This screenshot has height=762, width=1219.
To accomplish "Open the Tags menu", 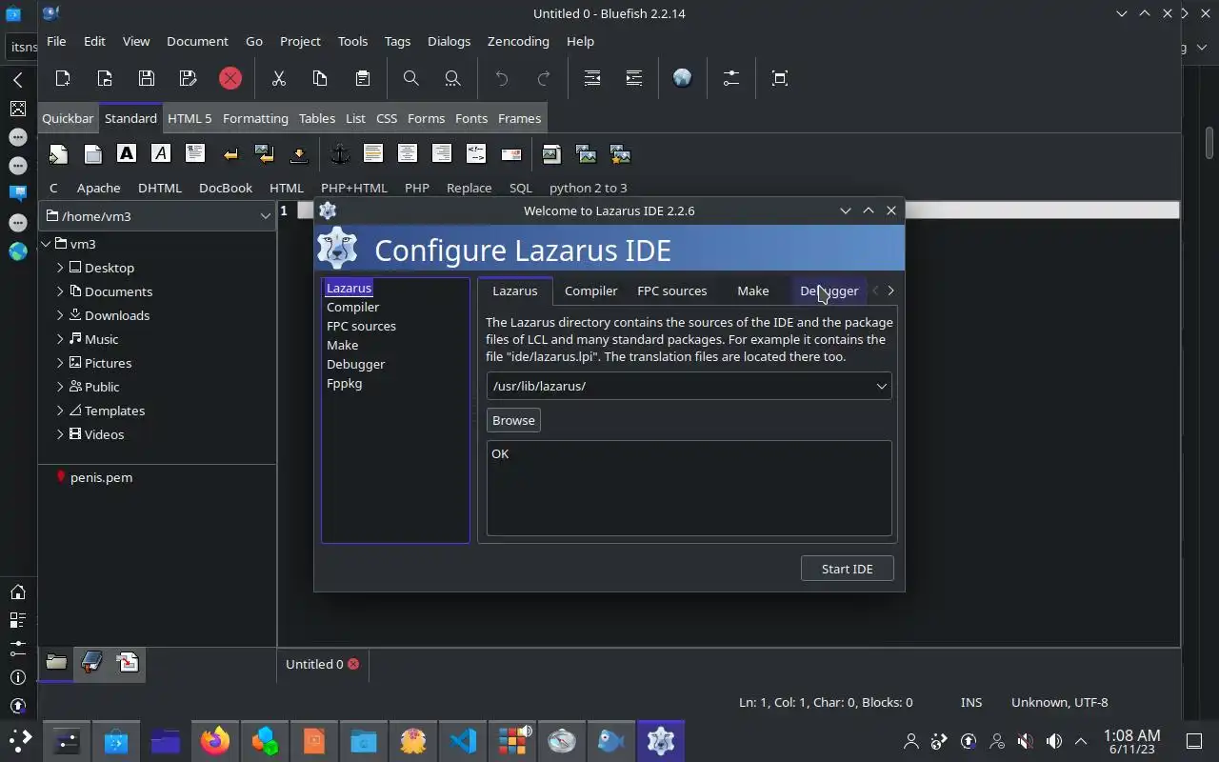I will pyautogui.click(x=397, y=41).
